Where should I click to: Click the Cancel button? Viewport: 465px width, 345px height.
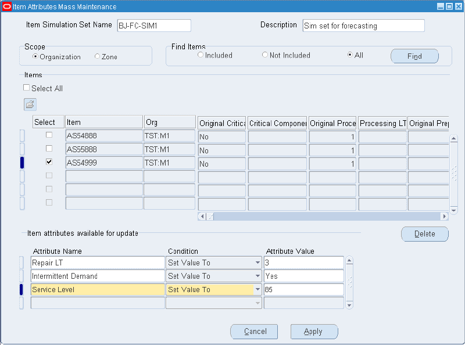[x=254, y=332]
